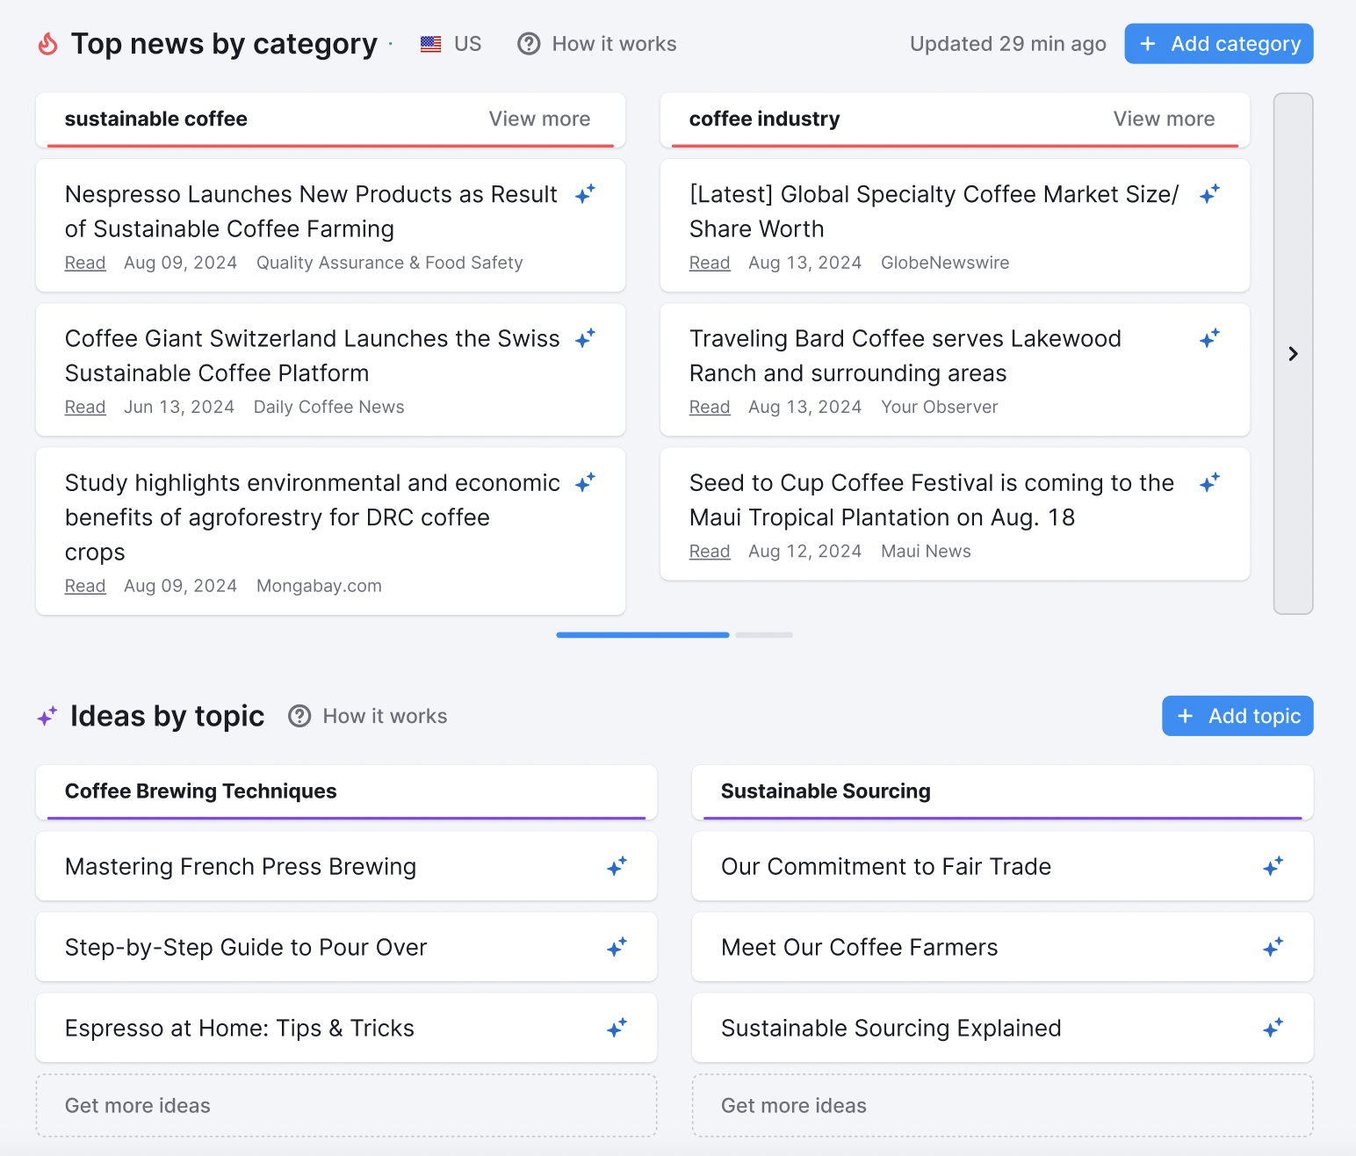1356x1156 pixels.
Task: Open the How it works help icon for Top news
Action: click(x=529, y=43)
